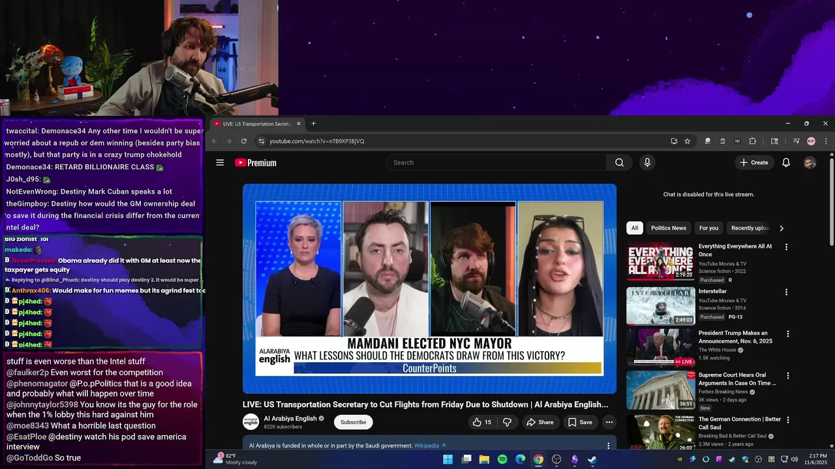The height and width of the screenshot is (469, 835).
Task: Open the YouTube account avatar menu
Action: [x=810, y=163]
